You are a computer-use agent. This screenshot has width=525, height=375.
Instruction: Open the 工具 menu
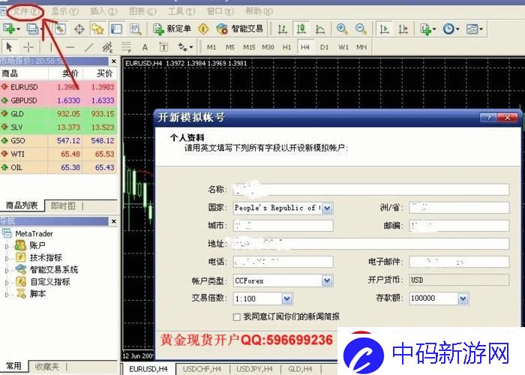pos(181,12)
